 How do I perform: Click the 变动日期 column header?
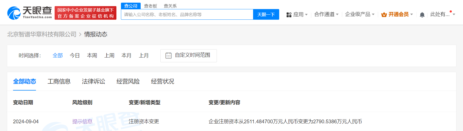(23, 103)
